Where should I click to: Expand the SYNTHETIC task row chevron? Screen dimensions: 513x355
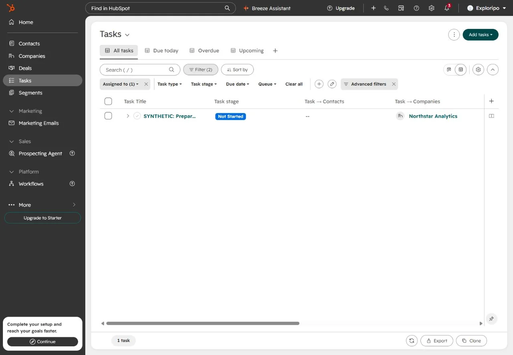point(128,116)
